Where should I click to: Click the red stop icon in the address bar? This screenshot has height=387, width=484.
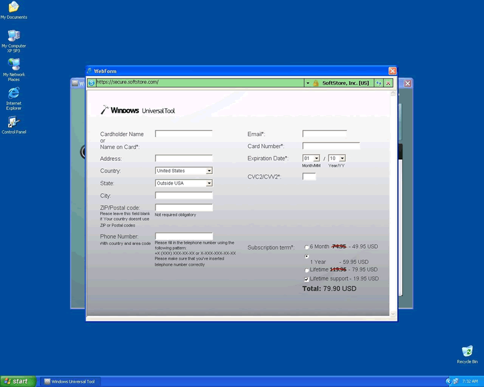click(388, 83)
